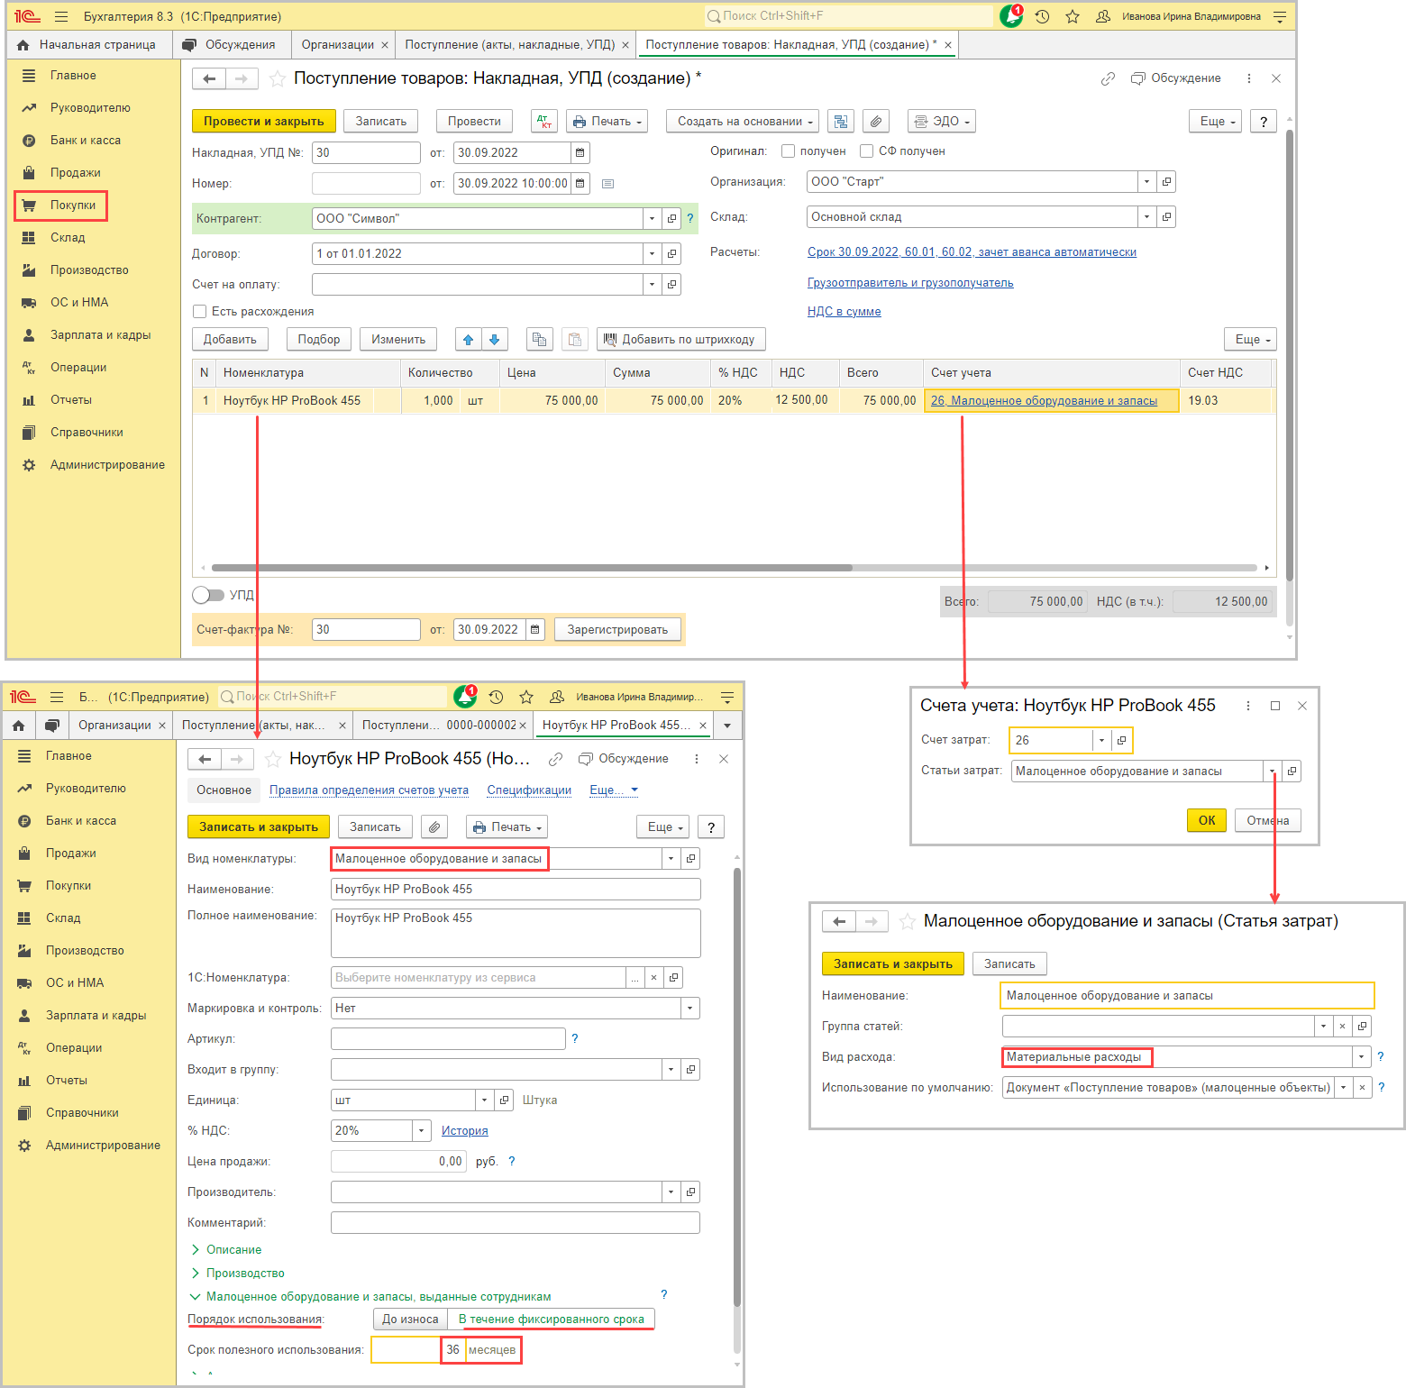
Task: Open history clock icon in top window
Action: pos(1042,16)
